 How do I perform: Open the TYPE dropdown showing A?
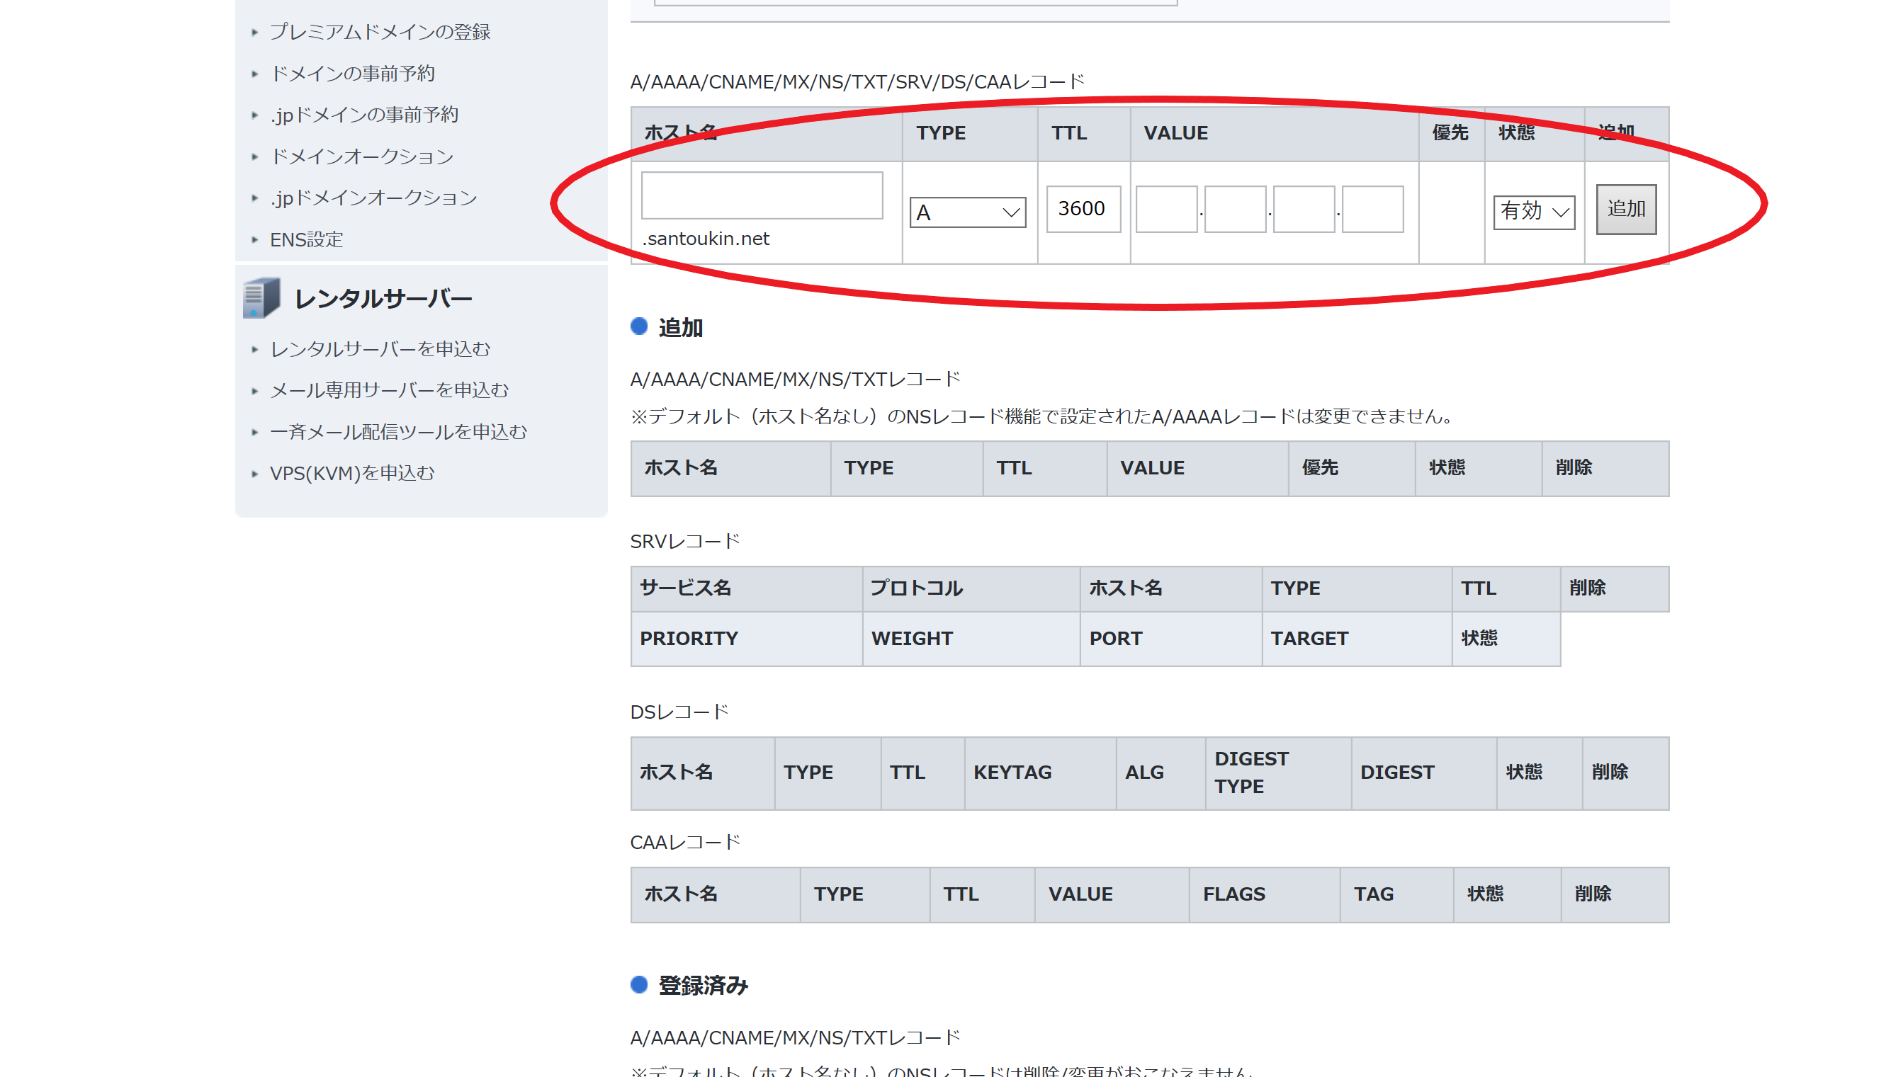967,213
